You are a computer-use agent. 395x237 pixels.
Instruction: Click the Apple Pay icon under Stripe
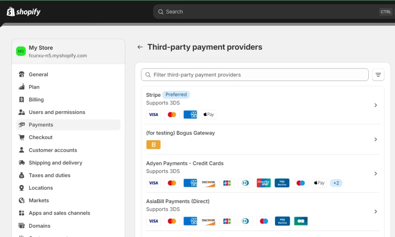pyautogui.click(x=208, y=114)
